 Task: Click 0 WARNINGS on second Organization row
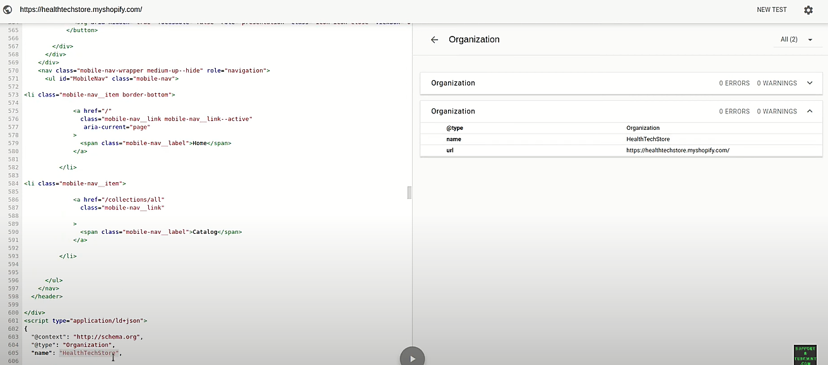tap(777, 112)
